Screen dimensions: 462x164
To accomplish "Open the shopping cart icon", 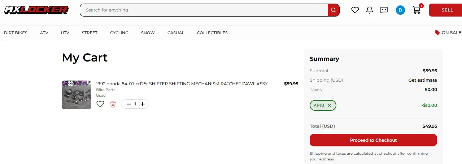I will click(x=417, y=10).
